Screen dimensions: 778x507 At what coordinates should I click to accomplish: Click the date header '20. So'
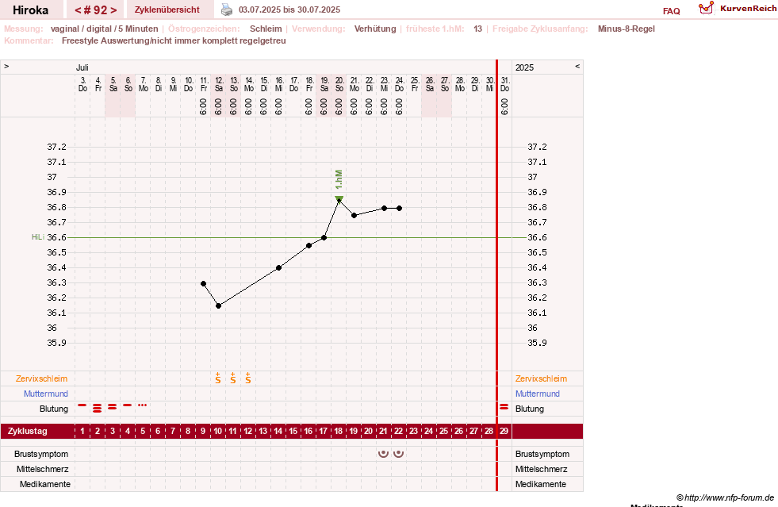click(339, 84)
